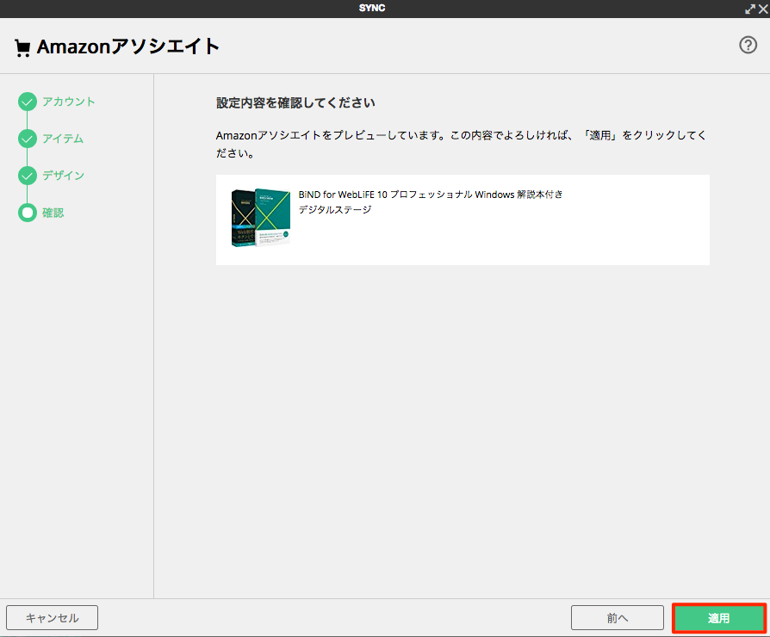Go to the アカウント step
770x637 pixels.
(x=68, y=102)
